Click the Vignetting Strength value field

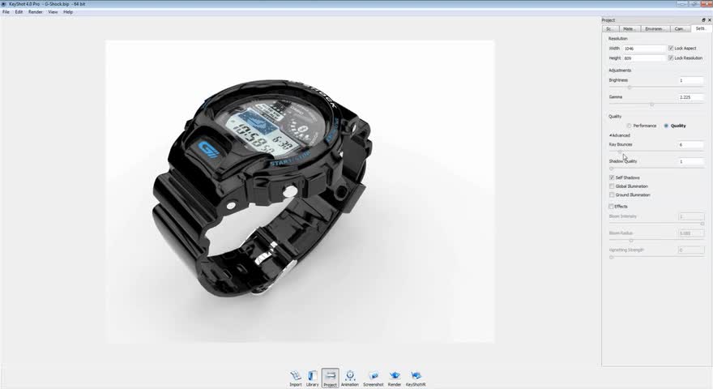(x=690, y=250)
